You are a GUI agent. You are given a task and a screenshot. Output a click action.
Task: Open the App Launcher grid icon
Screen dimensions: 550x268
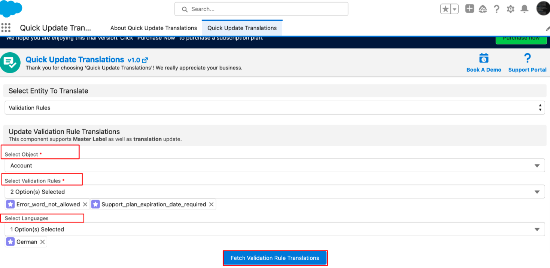[x=6, y=28]
